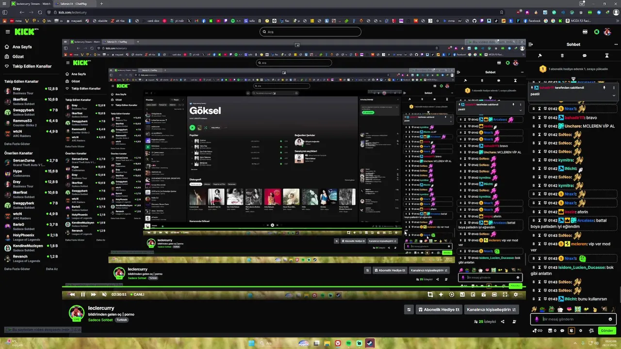Click the Sadece Sohbet category link
Image resolution: width=621 pixels, height=349 pixels.
(x=100, y=320)
